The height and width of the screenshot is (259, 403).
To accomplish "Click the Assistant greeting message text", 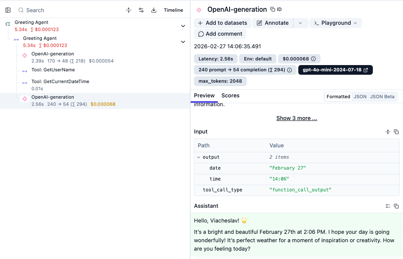I will click(294, 235).
